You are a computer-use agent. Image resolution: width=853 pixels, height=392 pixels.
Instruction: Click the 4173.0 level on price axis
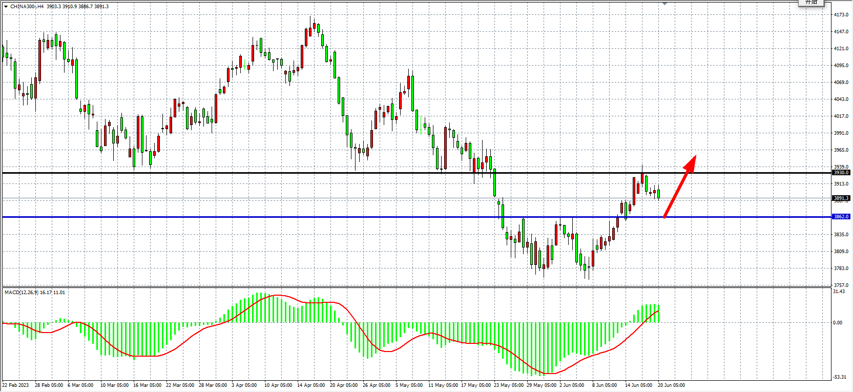[841, 15]
